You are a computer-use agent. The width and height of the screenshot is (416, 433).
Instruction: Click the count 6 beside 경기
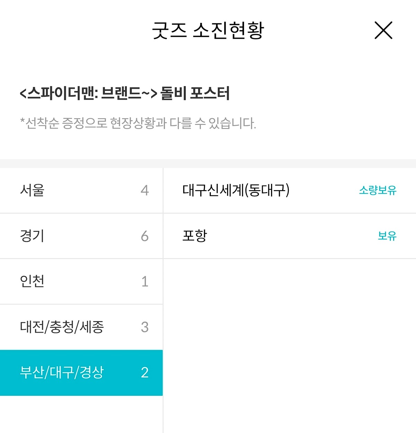tap(145, 236)
